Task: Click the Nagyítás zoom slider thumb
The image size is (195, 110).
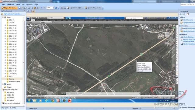Action: tap(155, 108)
